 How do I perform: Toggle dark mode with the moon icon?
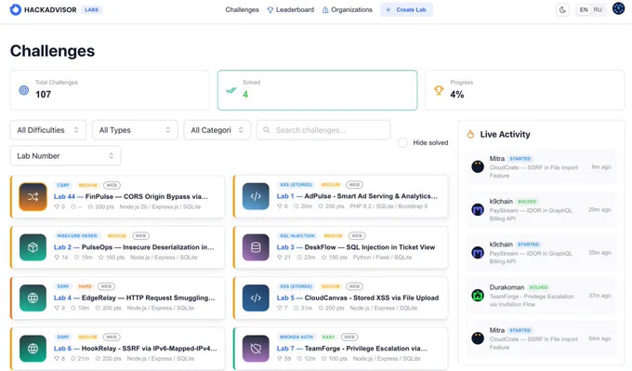click(562, 9)
